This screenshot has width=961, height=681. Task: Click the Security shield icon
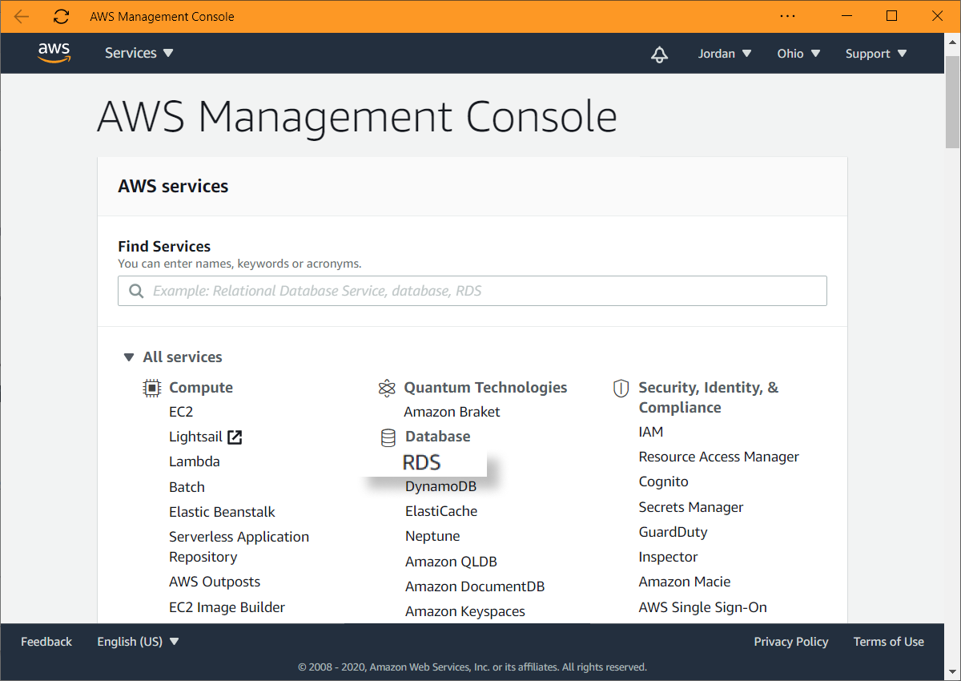621,389
